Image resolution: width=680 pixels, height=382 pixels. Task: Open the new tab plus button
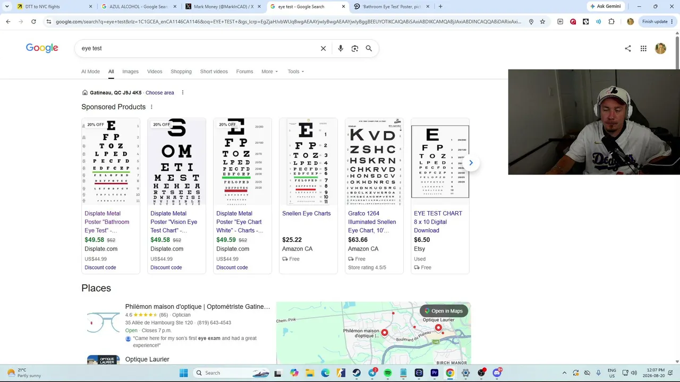click(x=440, y=6)
